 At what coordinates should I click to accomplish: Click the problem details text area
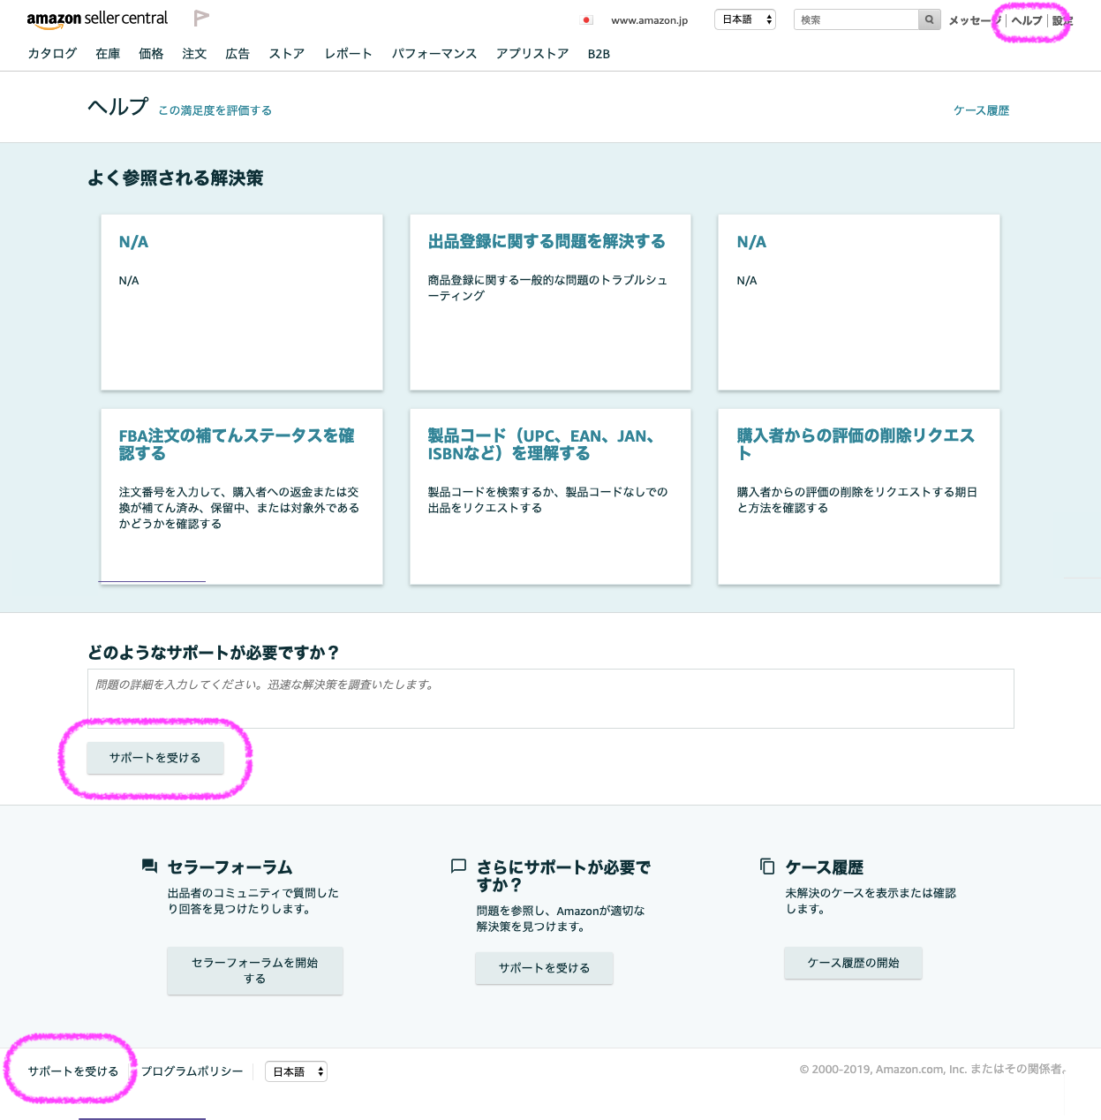[550, 699]
